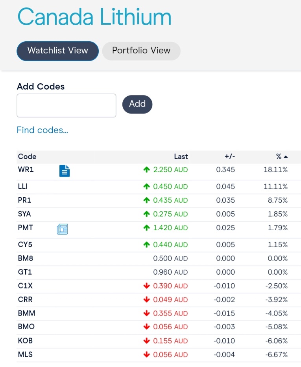Select the BMM stock code
This screenshot has height=367, width=301.
point(26,313)
